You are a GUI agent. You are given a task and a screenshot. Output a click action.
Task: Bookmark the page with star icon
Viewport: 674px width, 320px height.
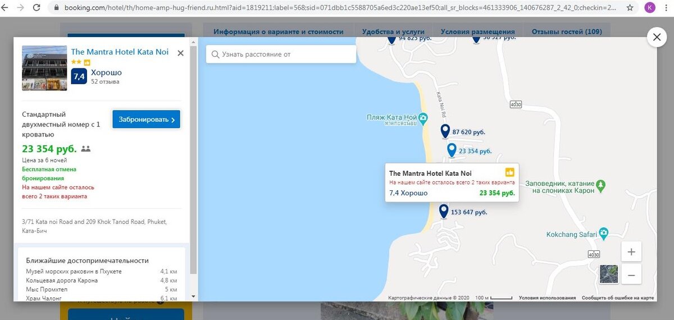click(630, 8)
